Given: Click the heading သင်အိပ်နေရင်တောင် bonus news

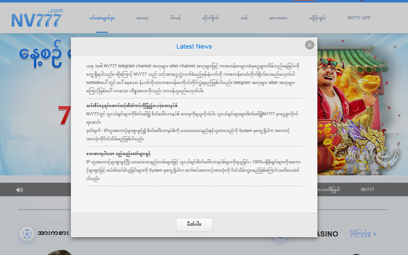Looking at the screenshot, I should [132, 106].
